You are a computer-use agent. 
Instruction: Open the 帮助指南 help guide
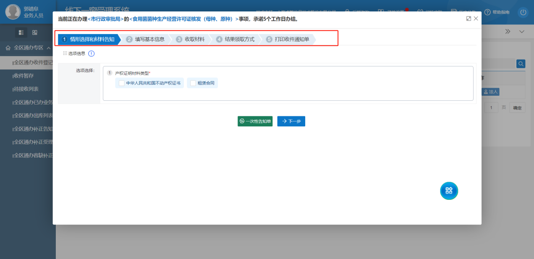pyautogui.click(x=497, y=12)
